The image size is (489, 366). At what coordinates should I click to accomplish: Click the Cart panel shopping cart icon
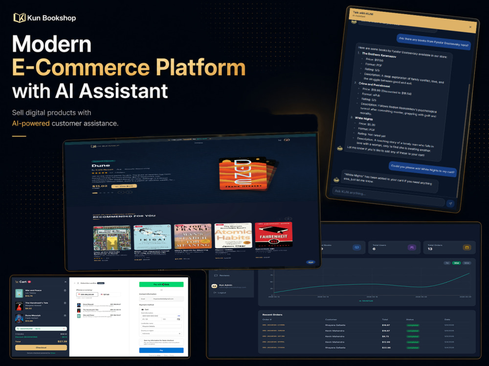[x=17, y=282]
